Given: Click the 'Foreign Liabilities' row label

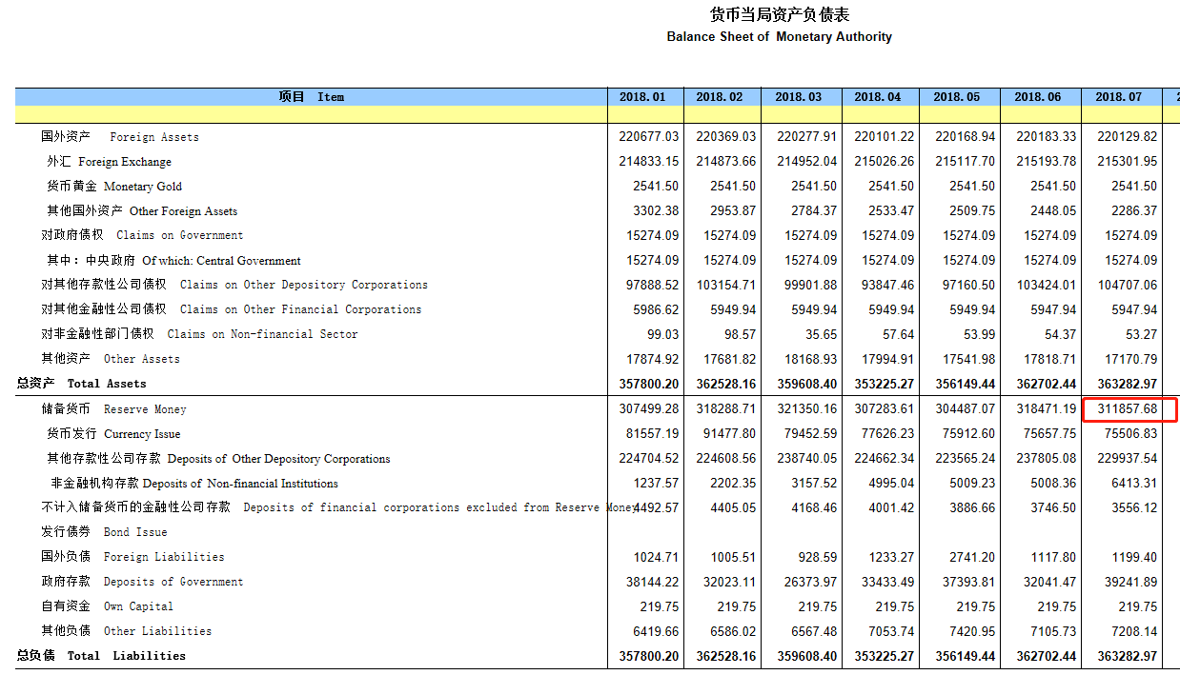Looking at the screenshot, I should [164, 557].
